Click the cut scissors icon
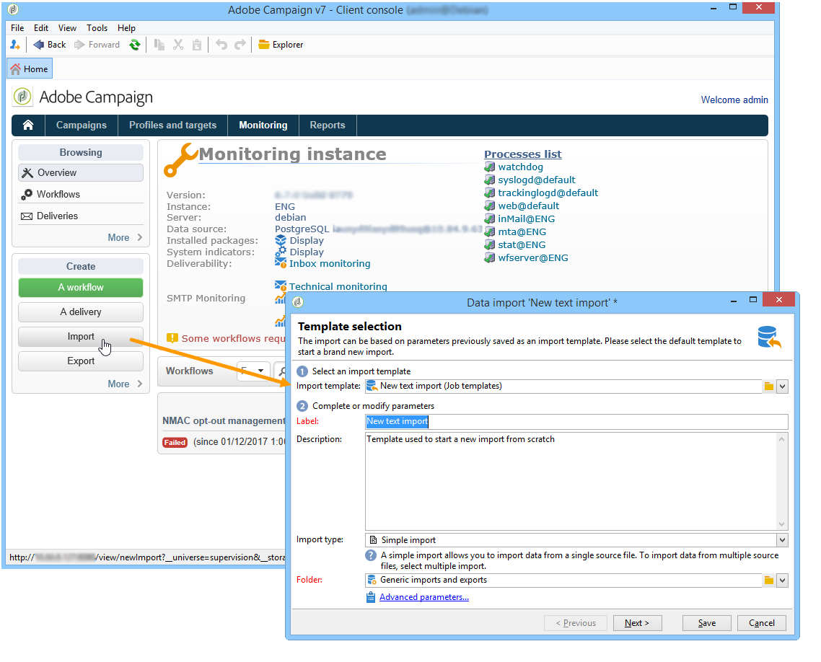The image size is (821, 662). pos(178,45)
